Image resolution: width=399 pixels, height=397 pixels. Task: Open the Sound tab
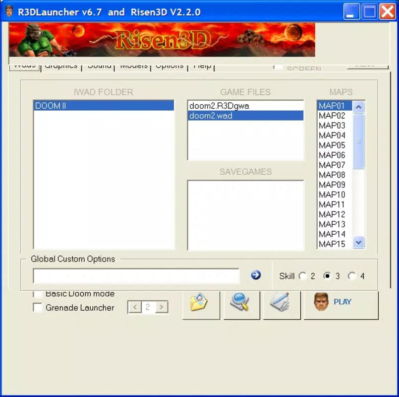pos(99,67)
